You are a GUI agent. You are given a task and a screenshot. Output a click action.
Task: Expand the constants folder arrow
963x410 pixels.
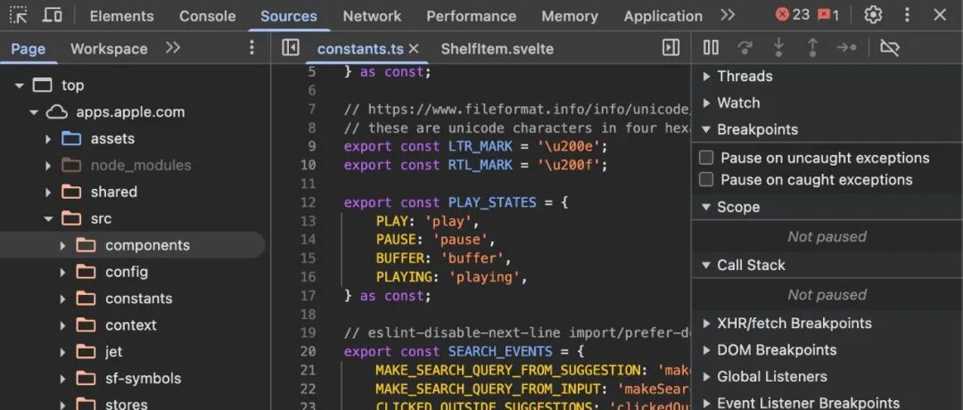click(62, 299)
